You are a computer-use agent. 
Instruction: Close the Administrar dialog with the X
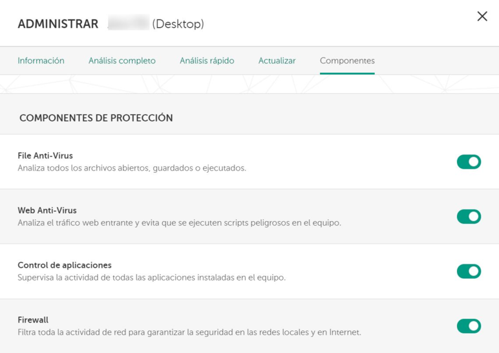(482, 17)
